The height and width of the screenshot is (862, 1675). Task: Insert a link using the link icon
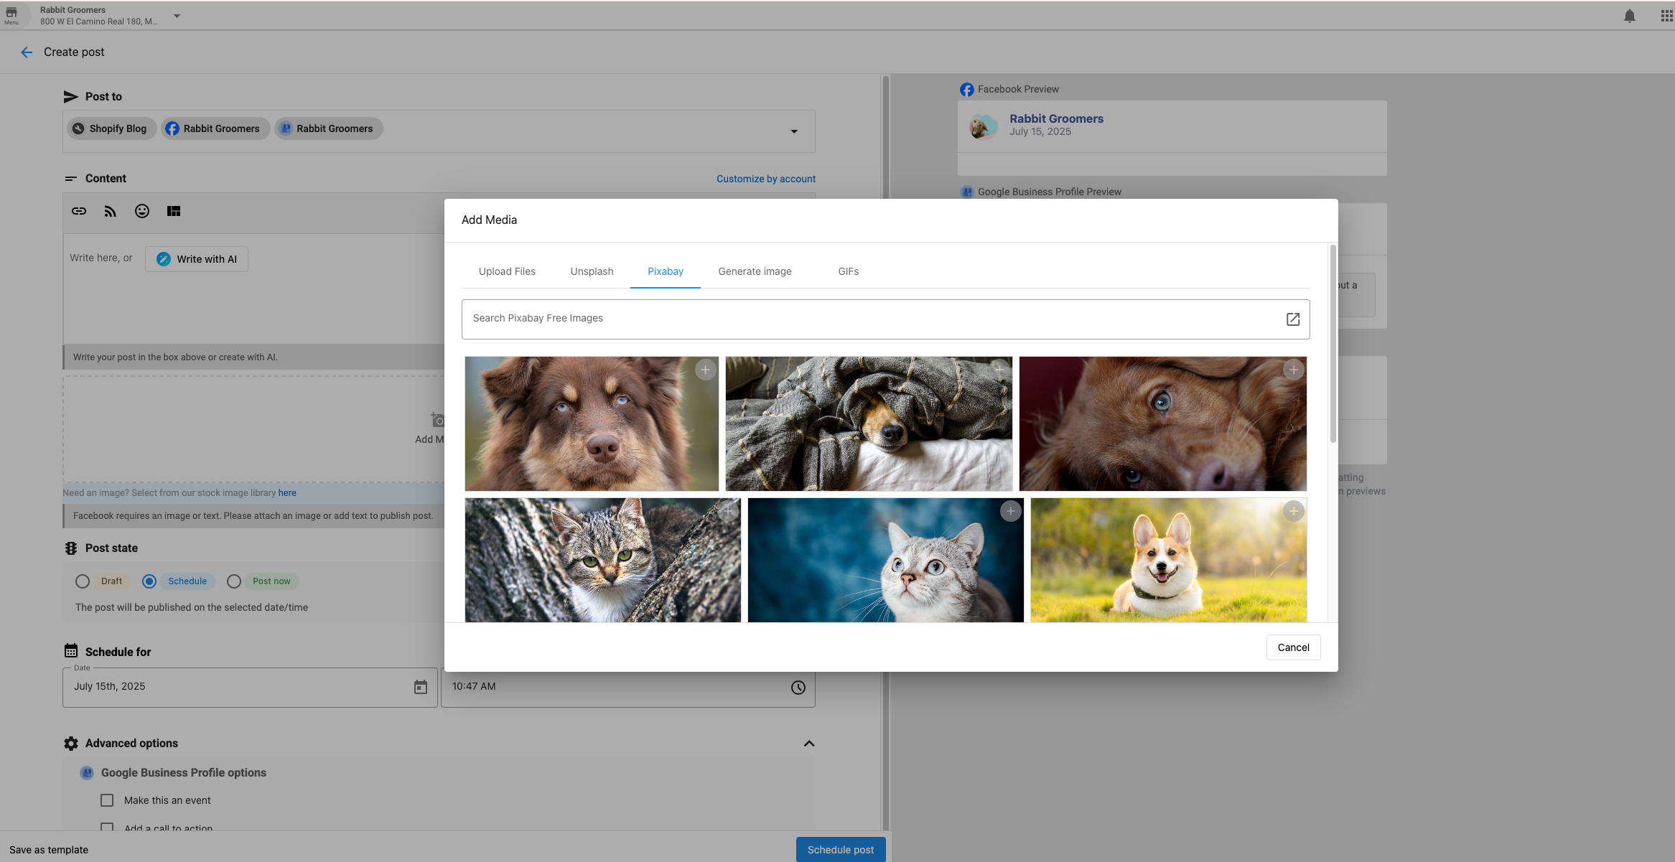[79, 210]
